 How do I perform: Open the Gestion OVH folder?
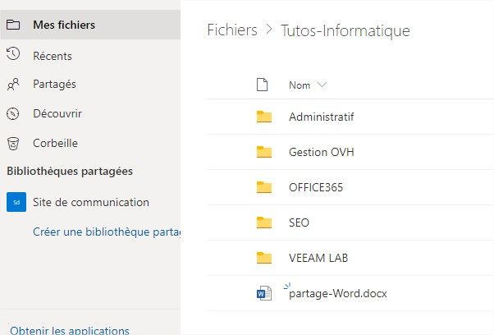click(x=322, y=152)
